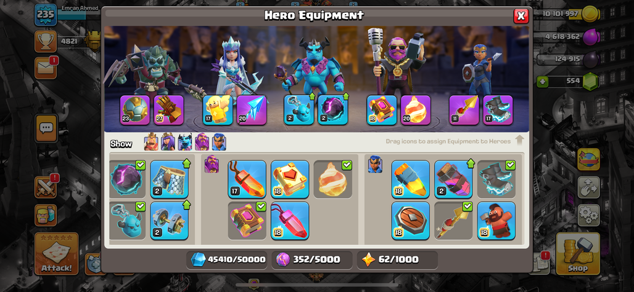The image size is (634, 292).
Task: Open the Shop button
Action: click(x=578, y=254)
